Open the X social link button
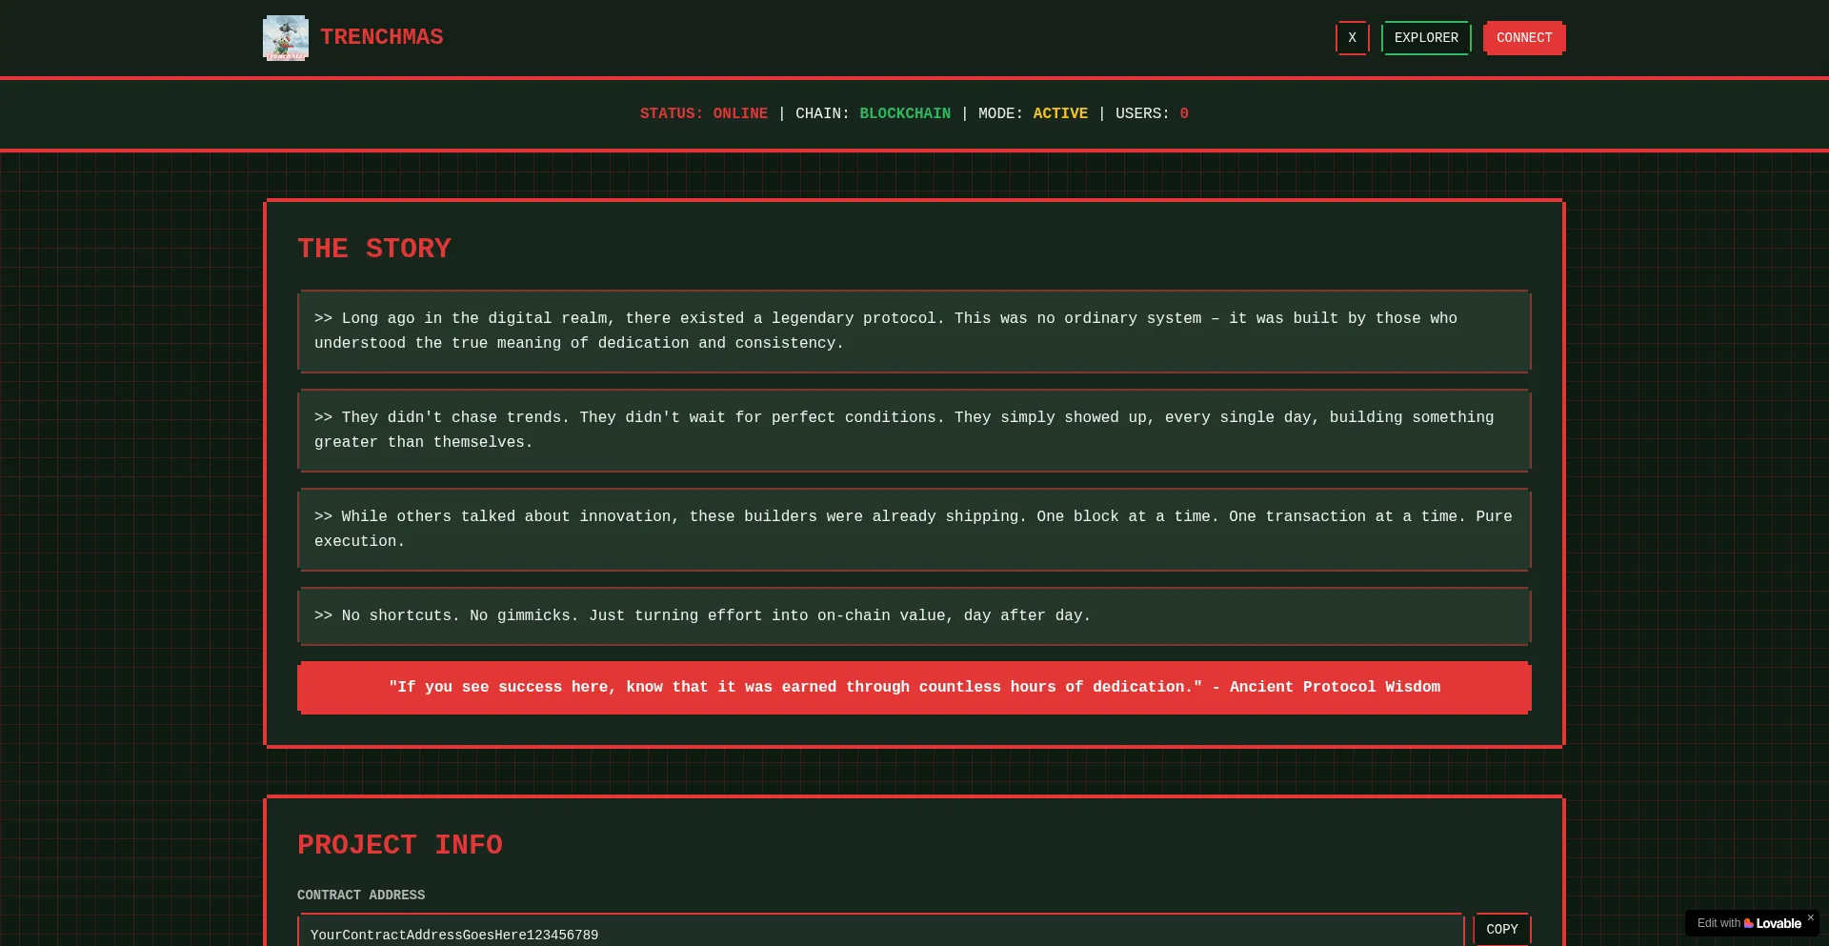The image size is (1829, 946). (1352, 38)
